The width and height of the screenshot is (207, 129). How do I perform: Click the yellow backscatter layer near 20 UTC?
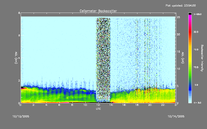(150, 96)
